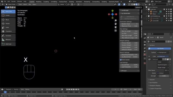Toggle Collection exclude checkbox in outliner
This screenshot has height=97, width=173.
164,9
